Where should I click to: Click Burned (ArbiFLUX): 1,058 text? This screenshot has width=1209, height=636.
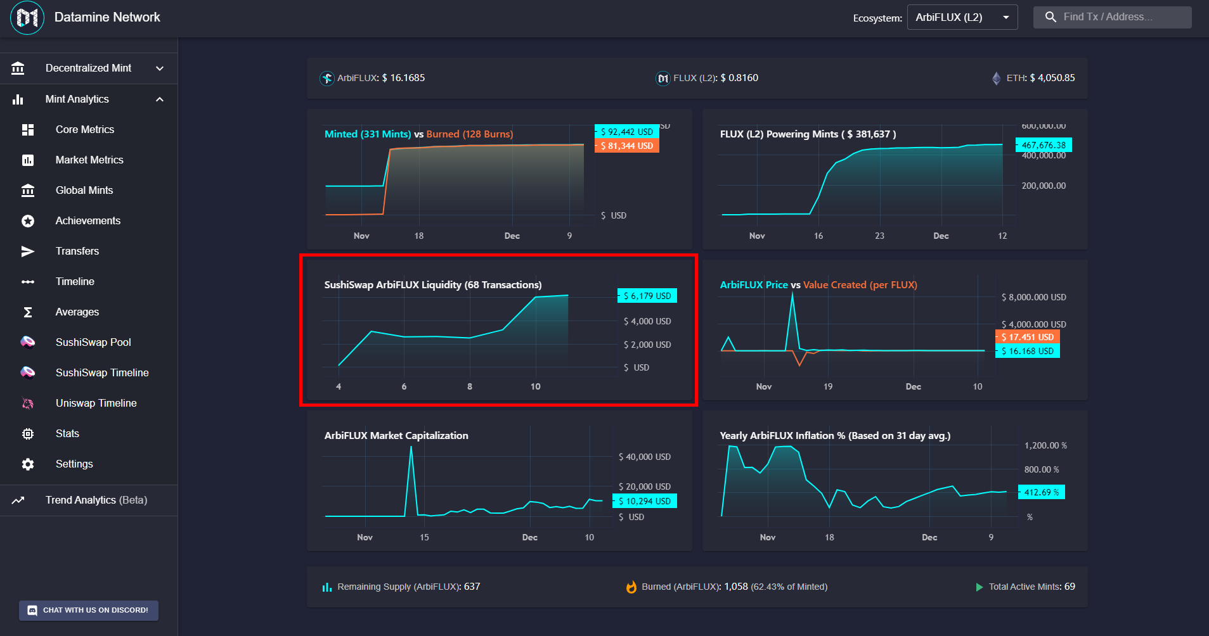(x=695, y=587)
